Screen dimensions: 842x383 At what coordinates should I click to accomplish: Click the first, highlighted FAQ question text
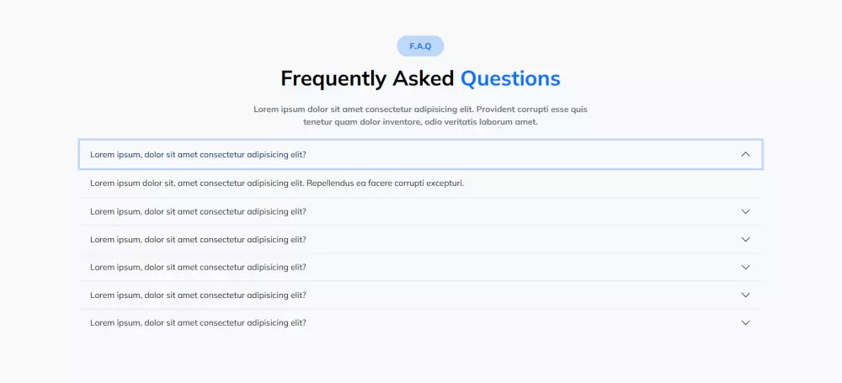(198, 155)
